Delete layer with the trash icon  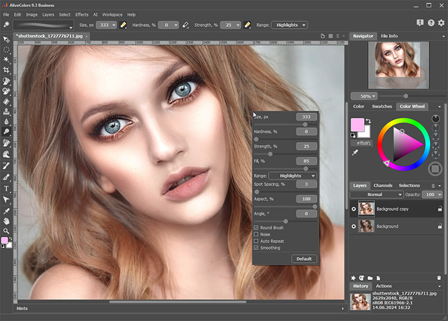coord(439,278)
